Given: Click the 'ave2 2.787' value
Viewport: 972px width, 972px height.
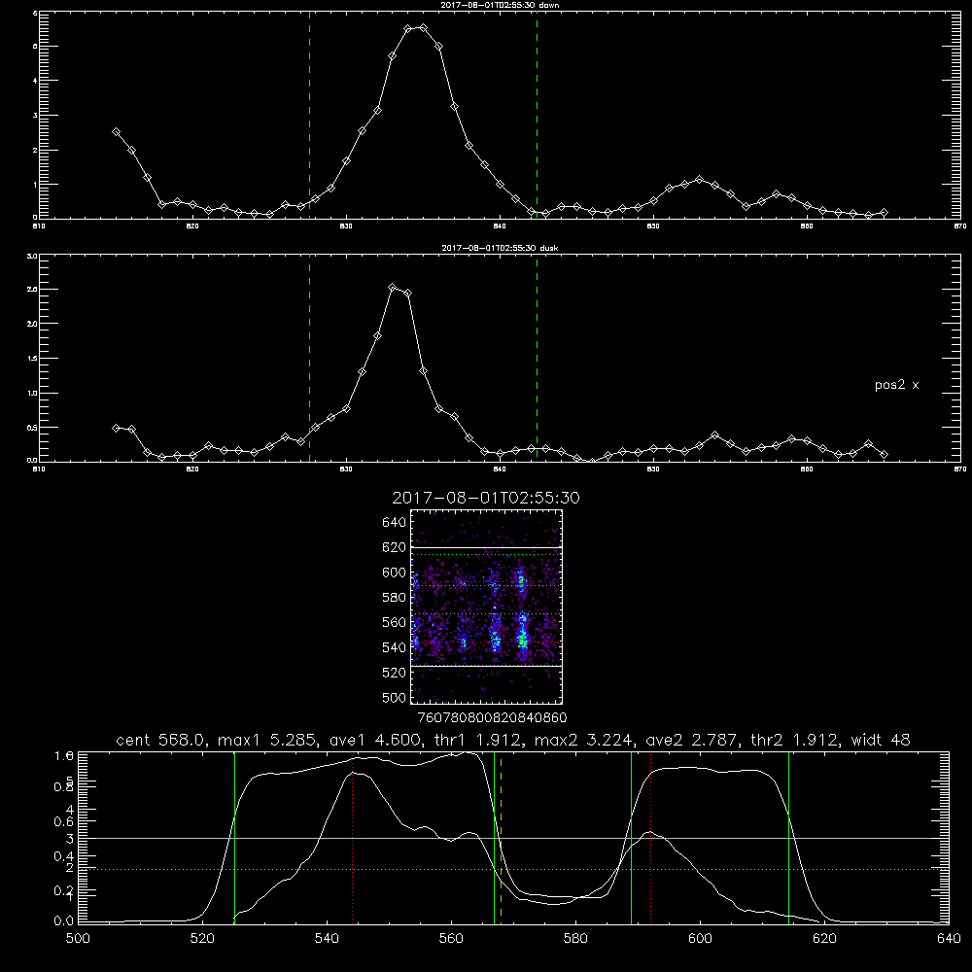Looking at the screenshot, I should pyautogui.click(x=691, y=740).
